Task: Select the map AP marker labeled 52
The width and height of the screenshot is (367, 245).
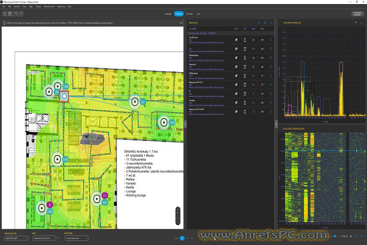Action: pos(135,102)
